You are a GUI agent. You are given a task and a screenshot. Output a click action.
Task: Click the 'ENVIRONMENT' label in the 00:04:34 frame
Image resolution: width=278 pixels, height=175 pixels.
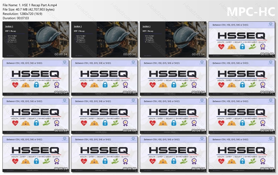[x=182, y=118]
